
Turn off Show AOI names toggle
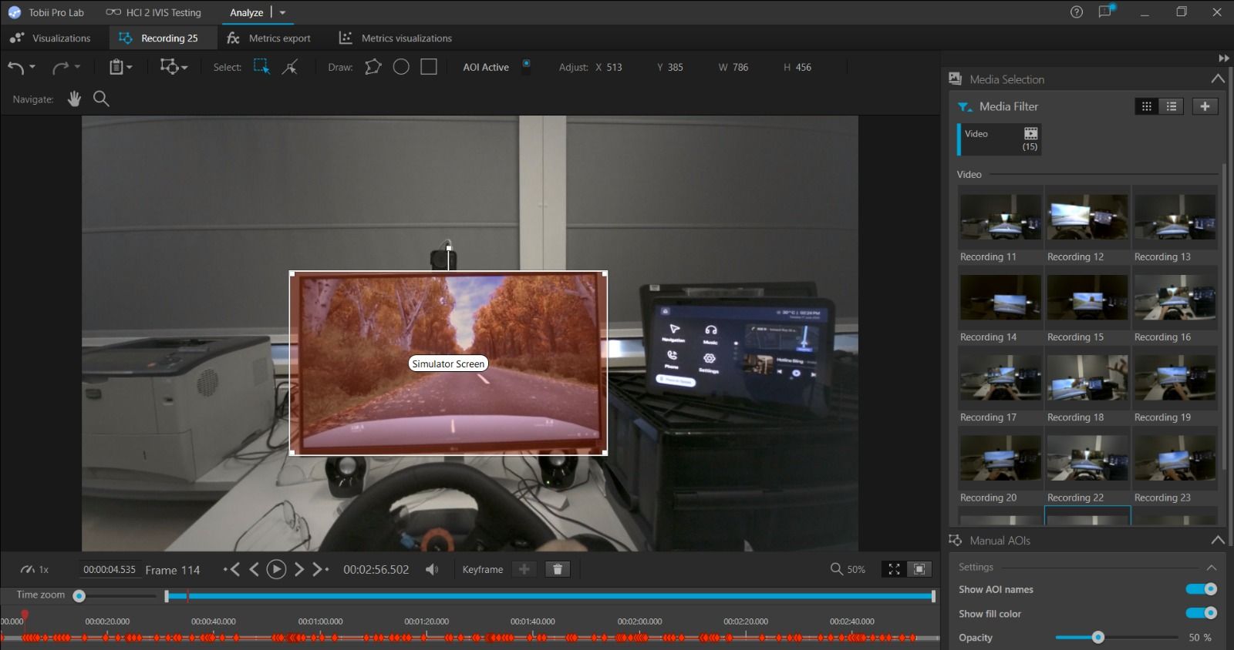click(1201, 589)
